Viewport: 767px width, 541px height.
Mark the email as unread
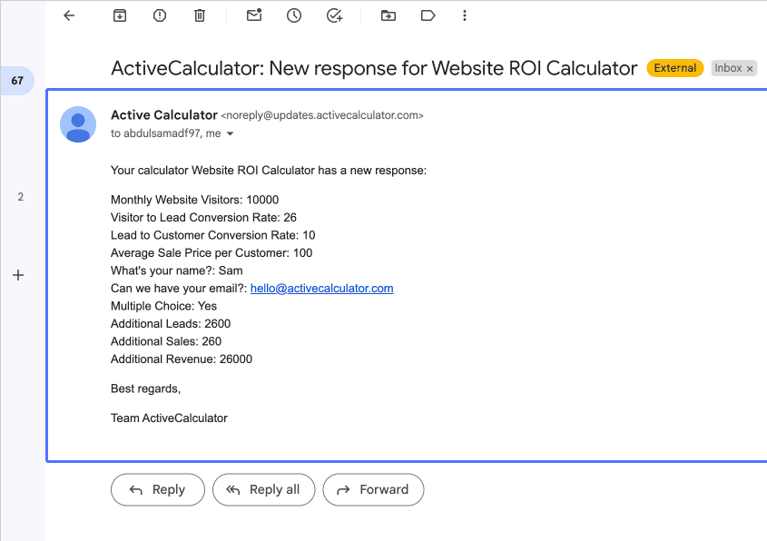point(254,15)
